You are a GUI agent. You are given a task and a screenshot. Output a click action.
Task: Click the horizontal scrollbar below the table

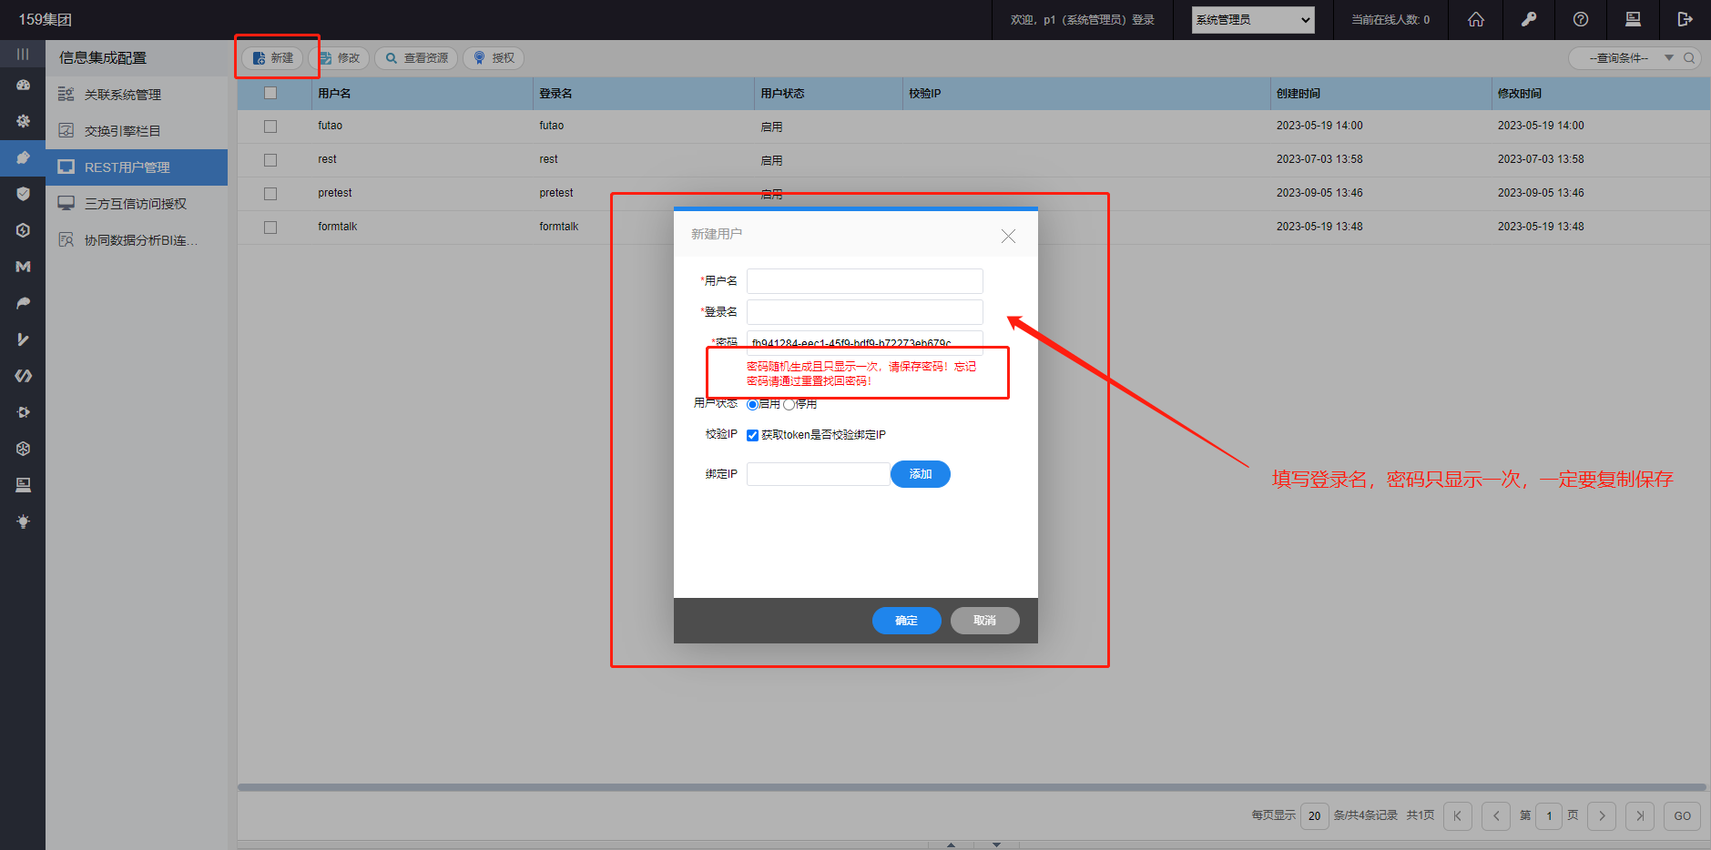(972, 787)
